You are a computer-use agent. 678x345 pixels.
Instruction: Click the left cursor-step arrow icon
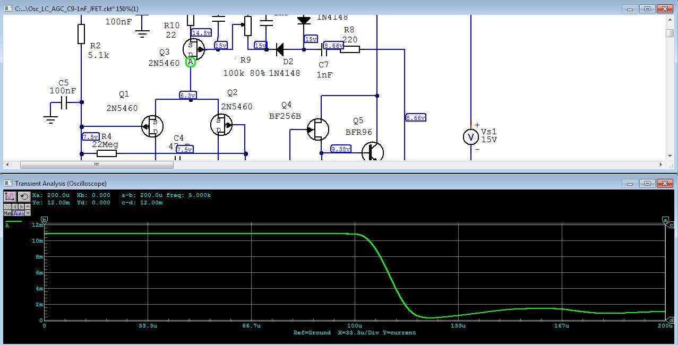(15, 206)
